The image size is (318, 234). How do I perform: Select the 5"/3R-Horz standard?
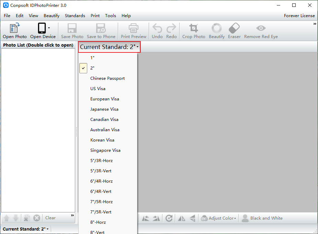[x=108, y=161]
